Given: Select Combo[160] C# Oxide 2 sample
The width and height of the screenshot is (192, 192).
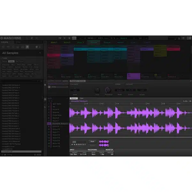Looking at the screenshot, I should click(11, 85).
